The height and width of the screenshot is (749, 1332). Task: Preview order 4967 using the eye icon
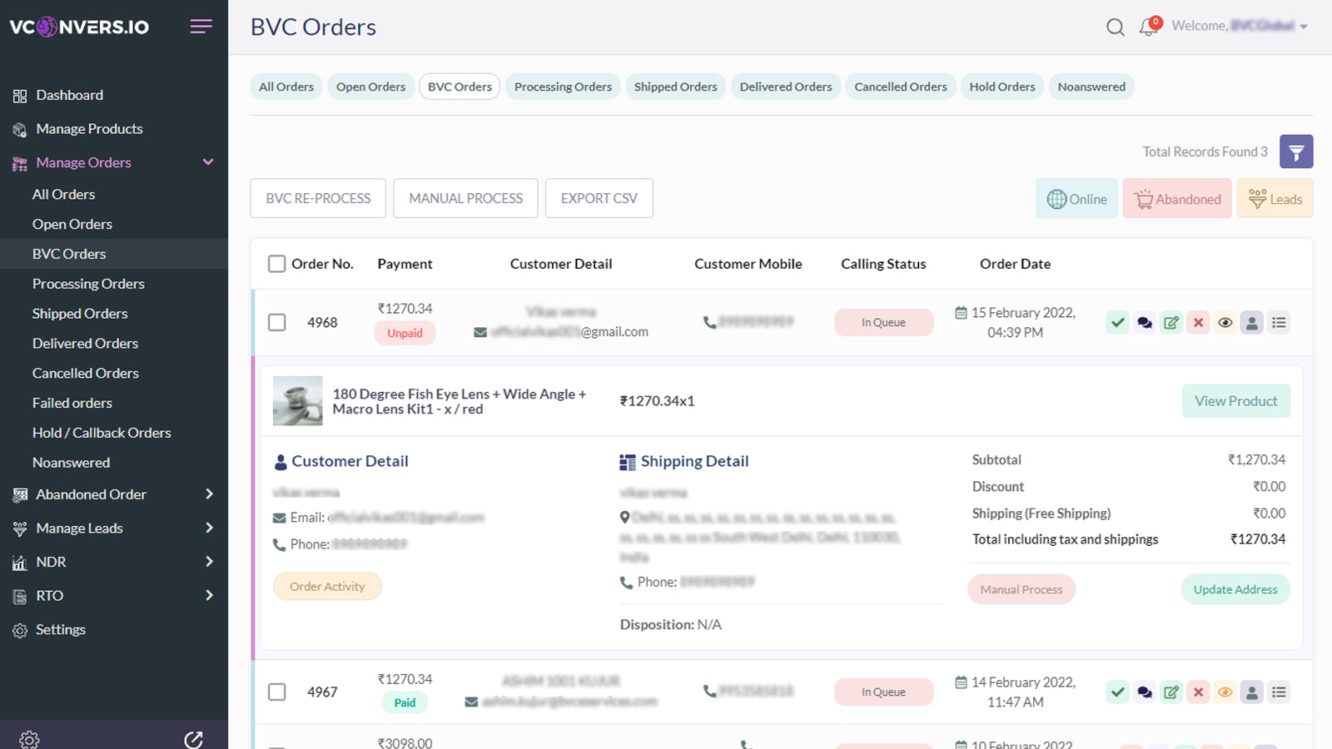1225,692
